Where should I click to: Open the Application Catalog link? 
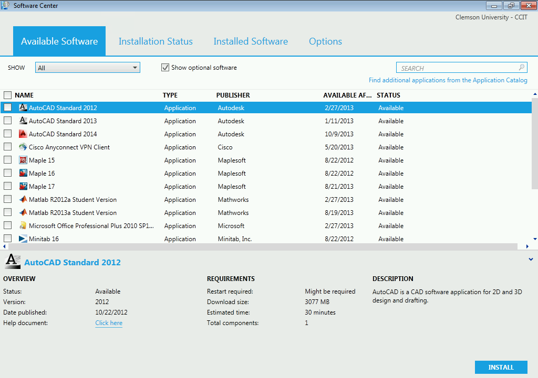[x=448, y=80]
